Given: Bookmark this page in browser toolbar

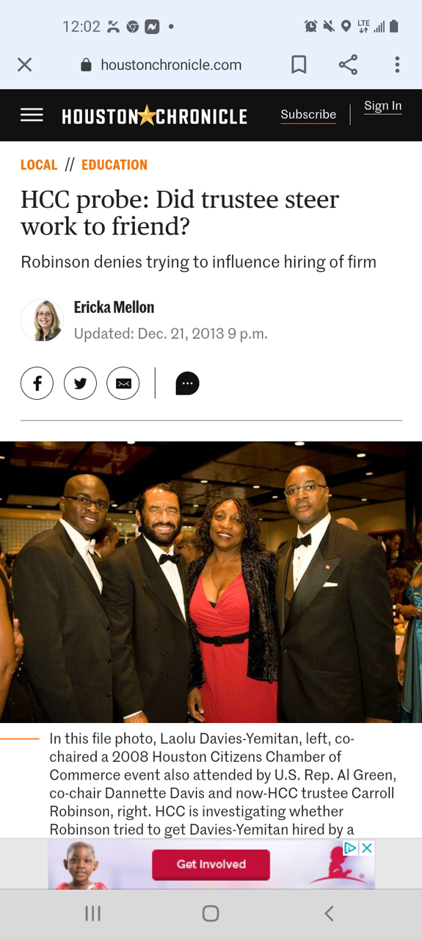Looking at the screenshot, I should pos(299,65).
